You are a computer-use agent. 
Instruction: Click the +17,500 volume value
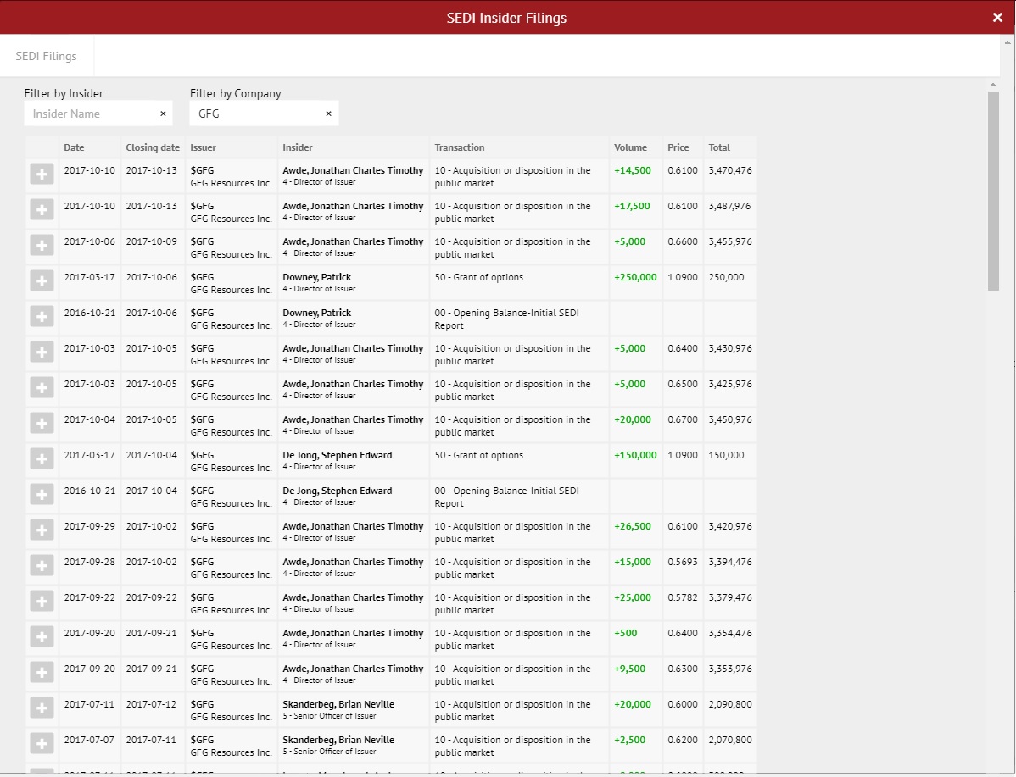pyautogui.click(x=632, y=206)
